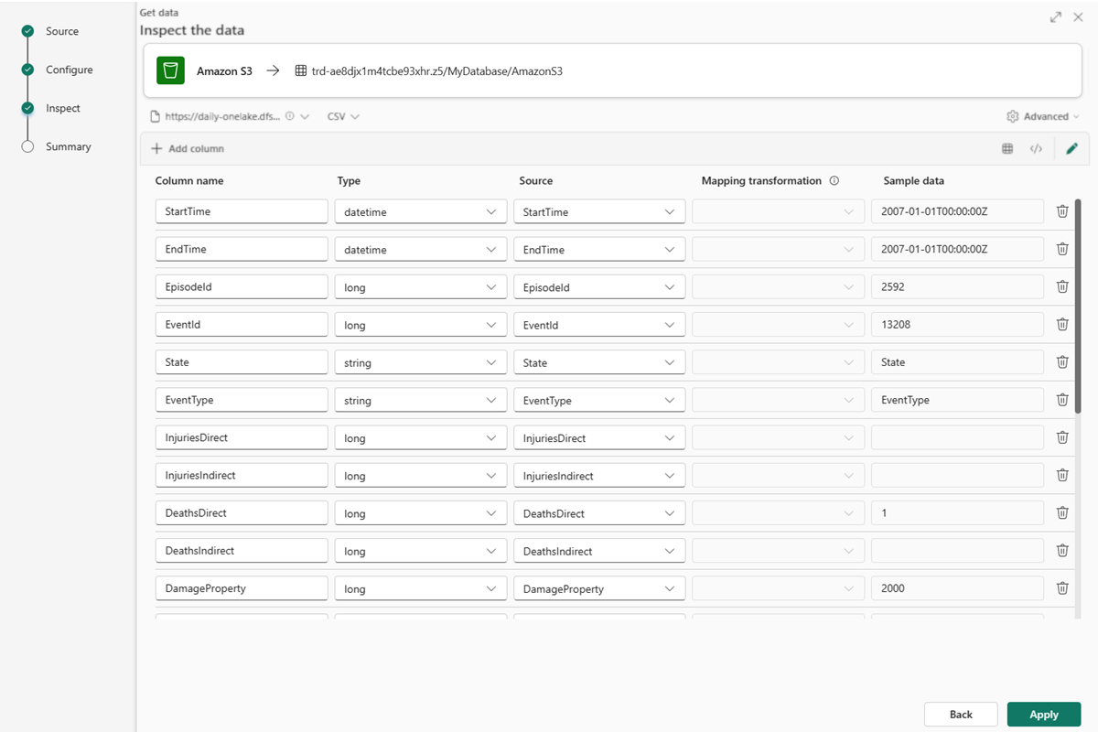Click trash icon for DamageProperty column
This screenshot has width=1098, height=732.
[1062, 588]
